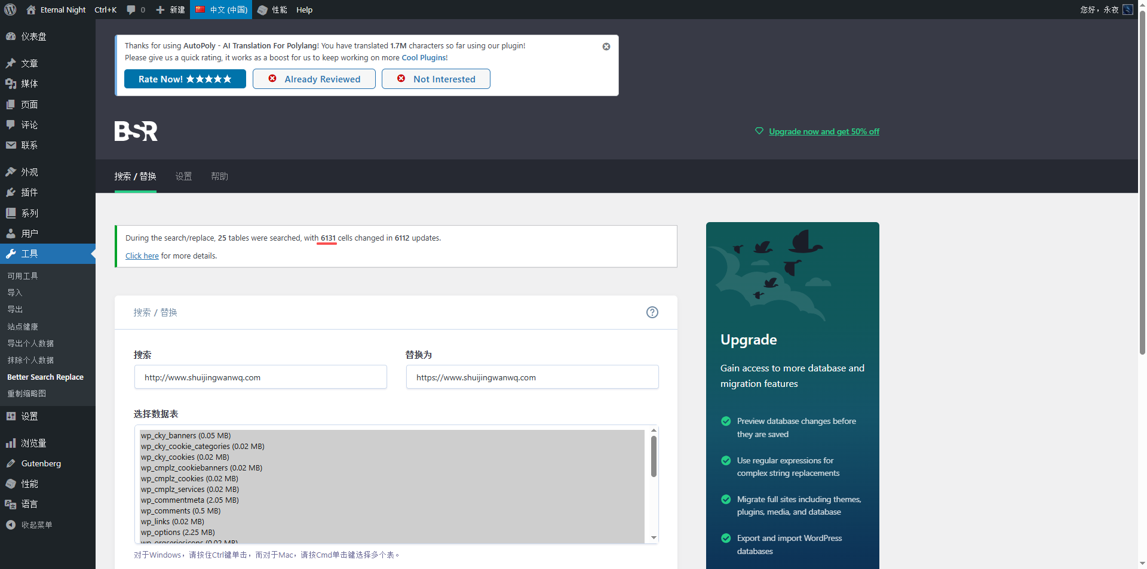The width and height of the screenshot is (1147, 569).
Task: Click the 媒体 media icon
Action: (11, 84)
